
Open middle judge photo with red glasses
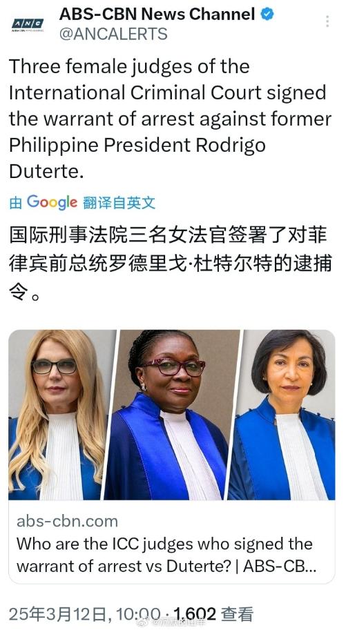click(171, 415)
